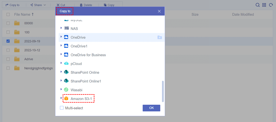The height and width of the screenshot is (122, 276).
Task: Open the Share dropdown chevron
Action: pos(44,5)
